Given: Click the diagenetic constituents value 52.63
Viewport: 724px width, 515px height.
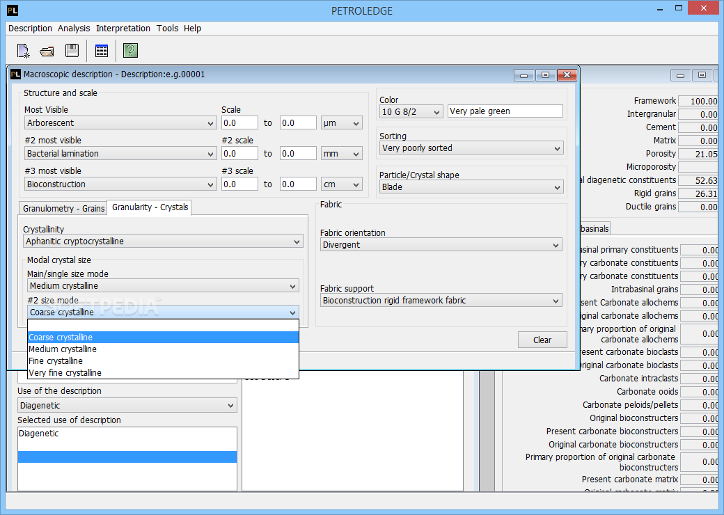Looking at the screenshot, I should point(698,180).
